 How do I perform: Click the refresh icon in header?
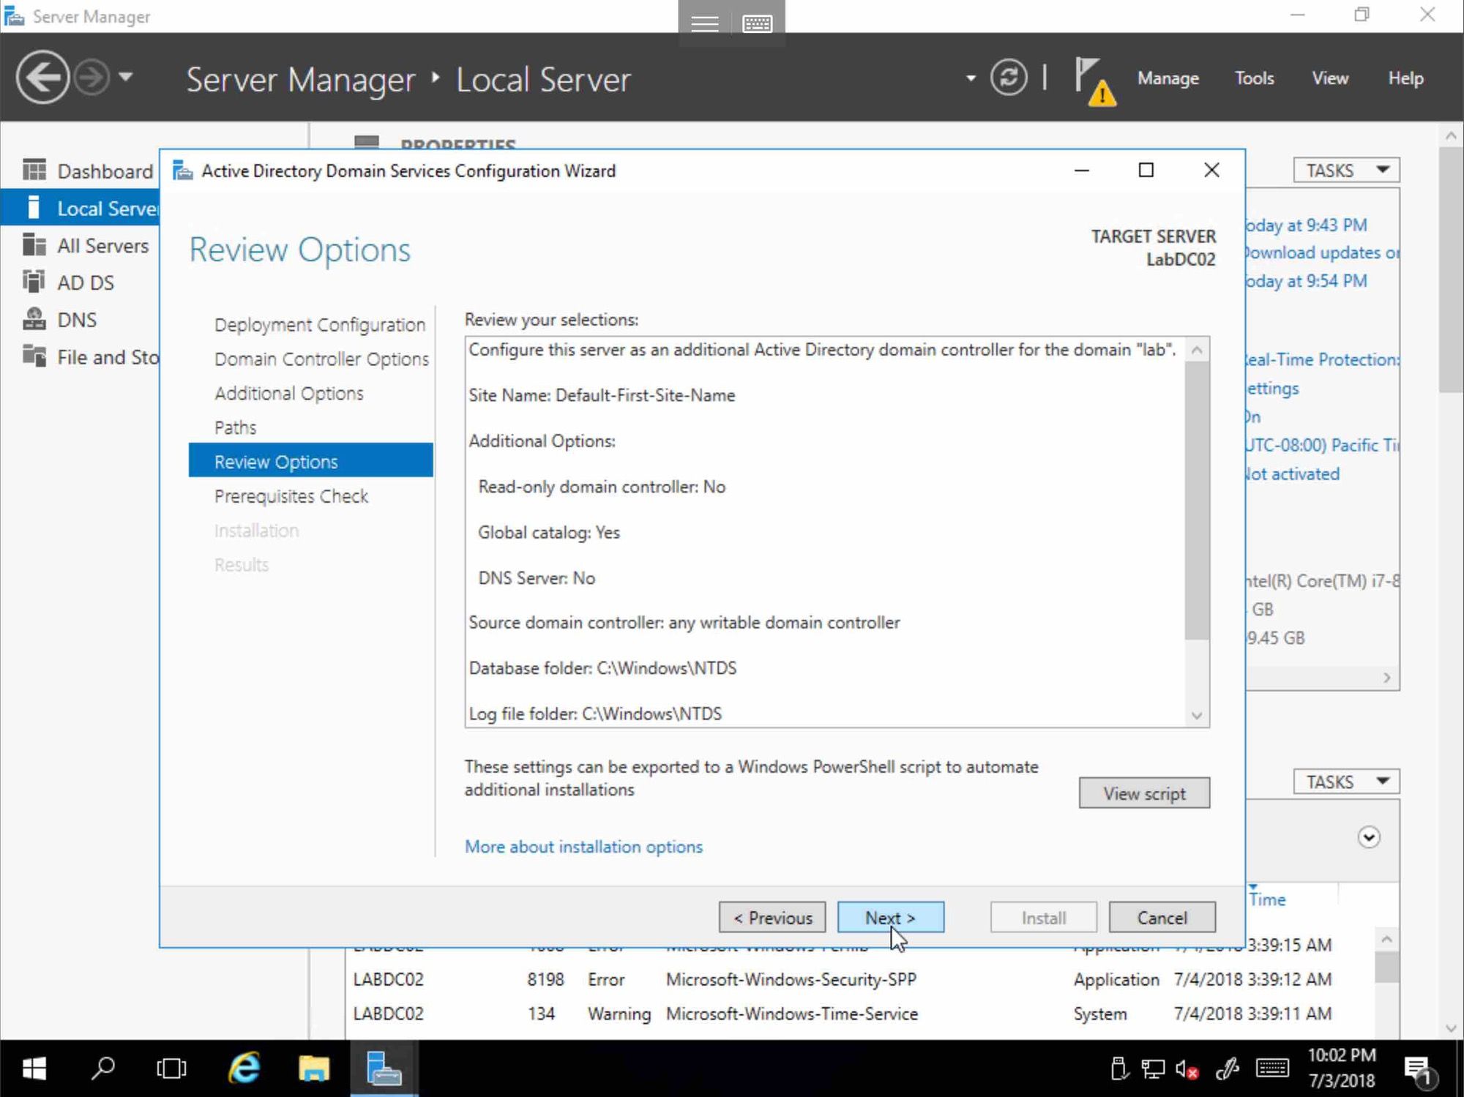pyautogui.click(x=1009, y=78)
